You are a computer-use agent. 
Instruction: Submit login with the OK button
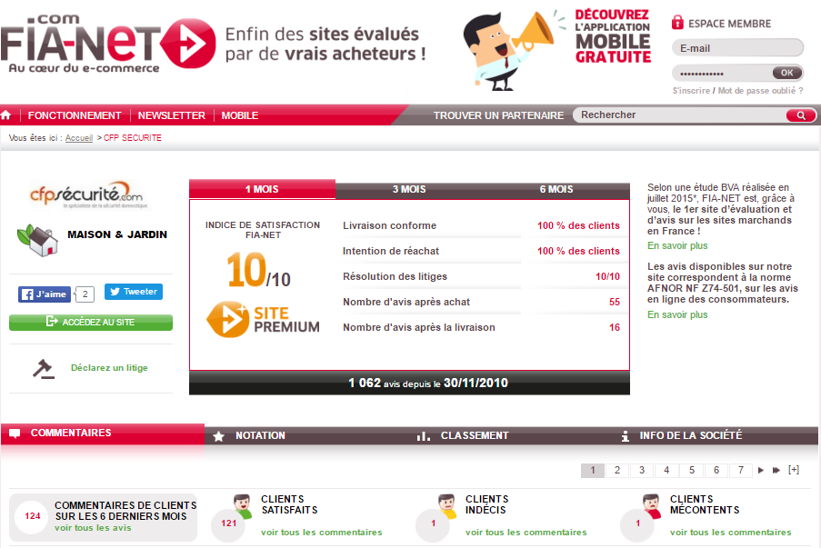(787, 73)
